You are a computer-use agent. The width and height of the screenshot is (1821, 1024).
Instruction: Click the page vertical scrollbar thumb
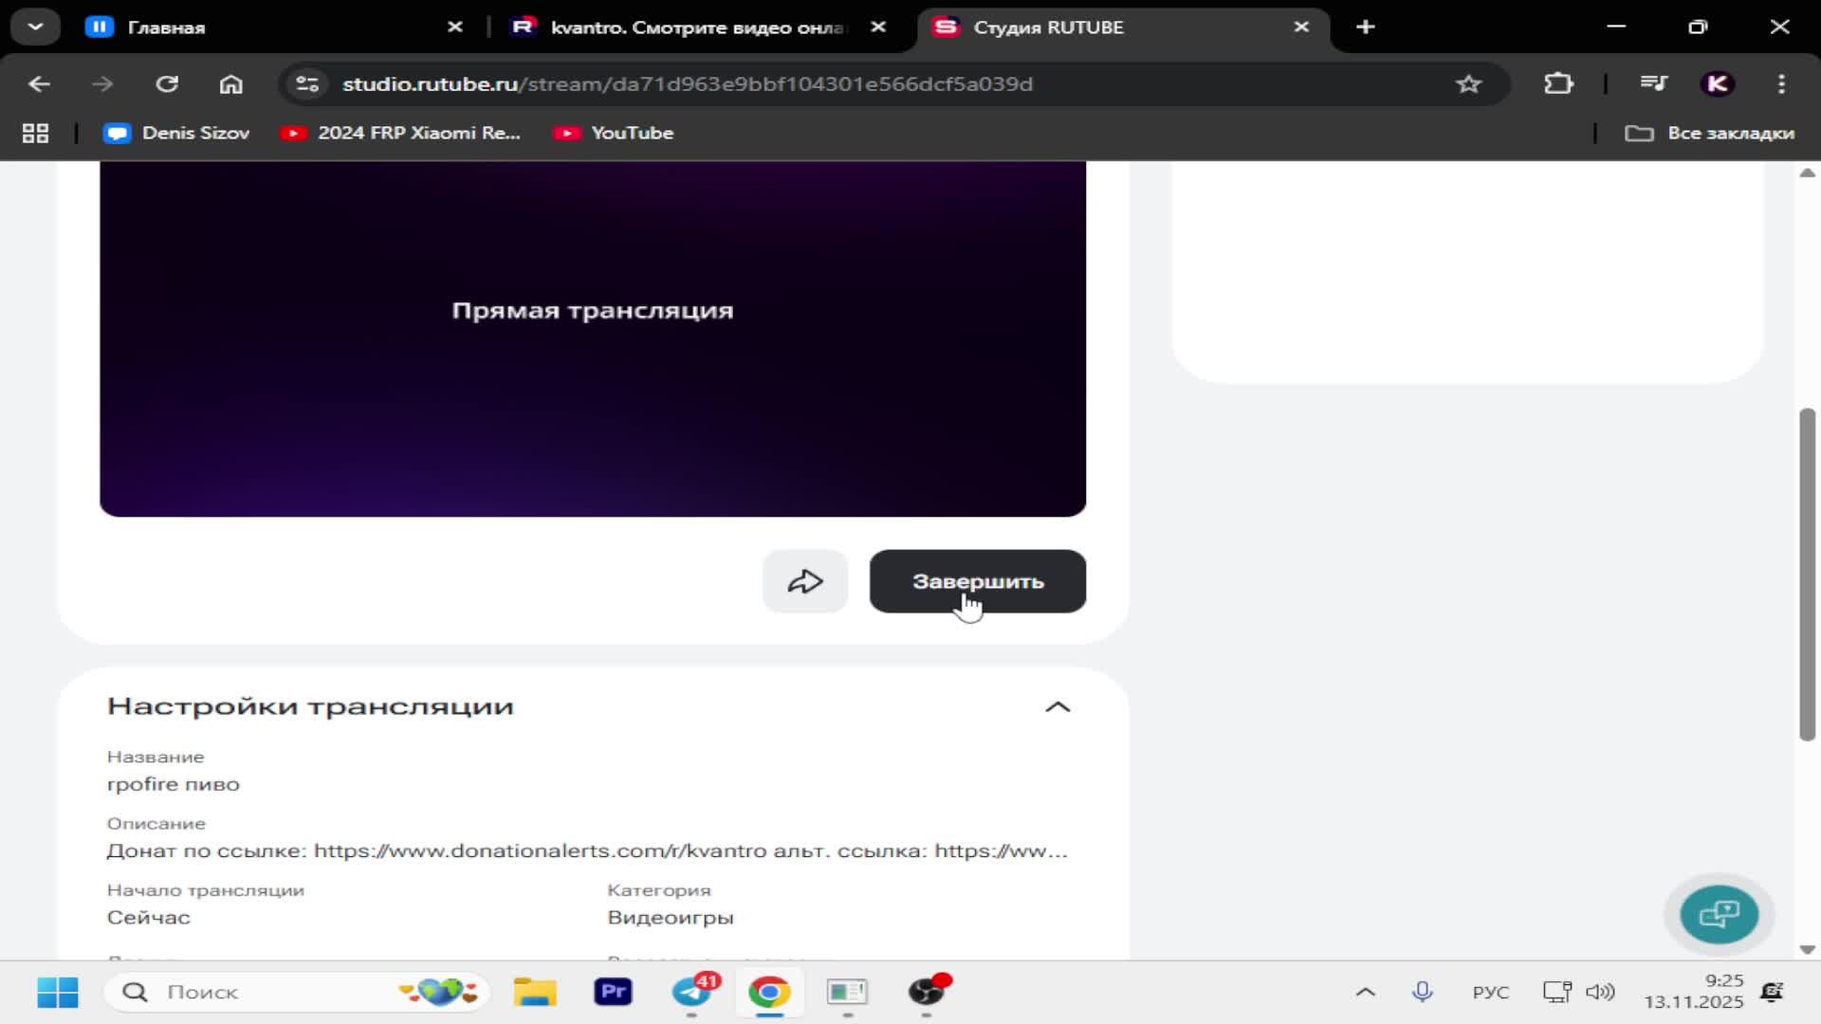pyautogui.click(x=1807, y=574)
